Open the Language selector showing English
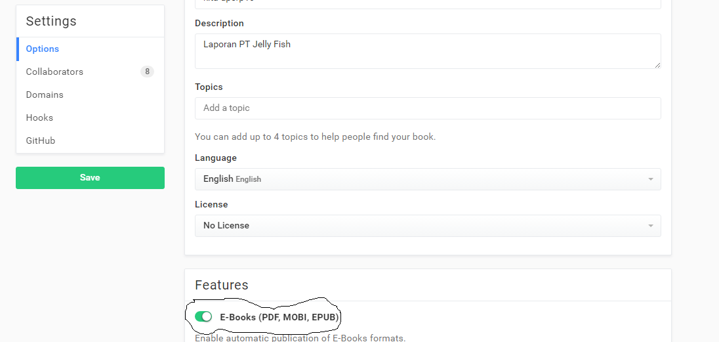The image size is (719, 342). [428, 179]
